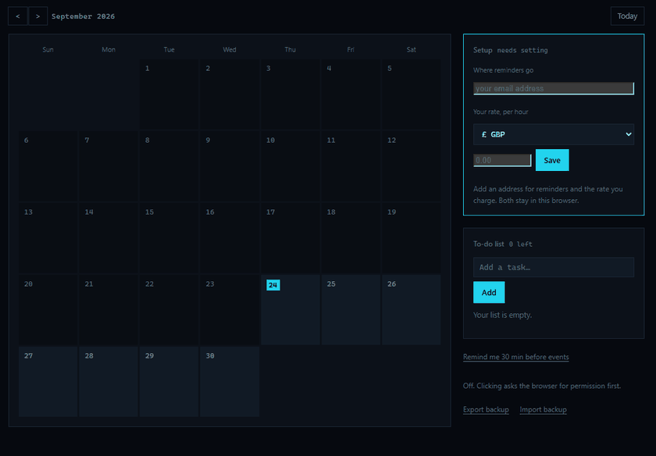This screenshot has width=656, height=456.
Task: Click the 'Sat' weekday header
Action: tap(412, 49)
